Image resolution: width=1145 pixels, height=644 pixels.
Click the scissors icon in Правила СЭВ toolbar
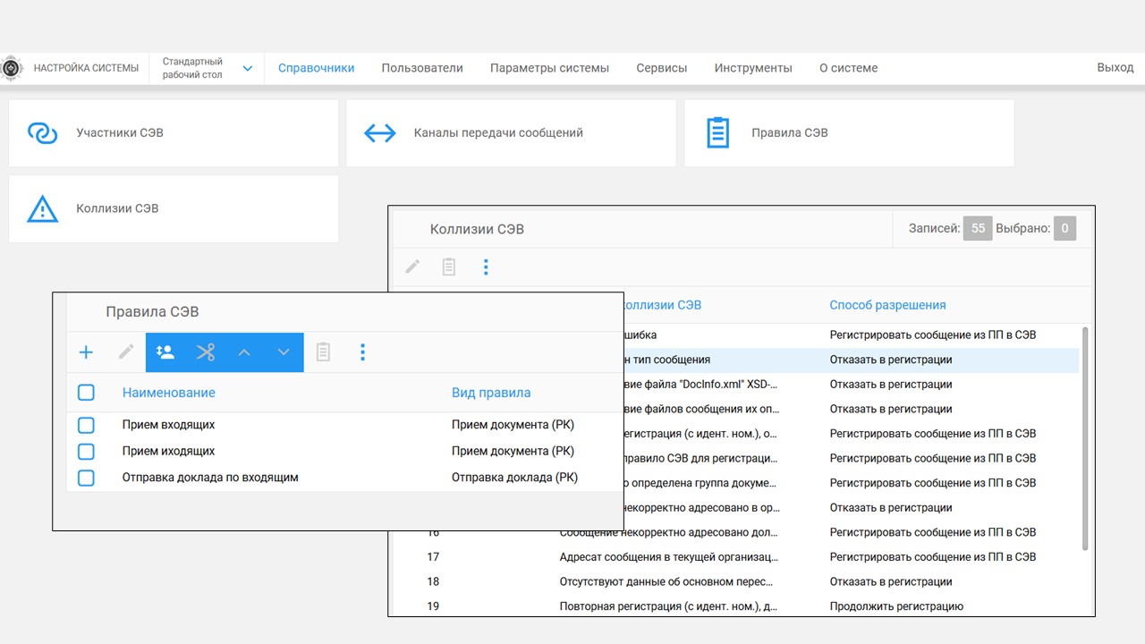click(x=206, y=352)
